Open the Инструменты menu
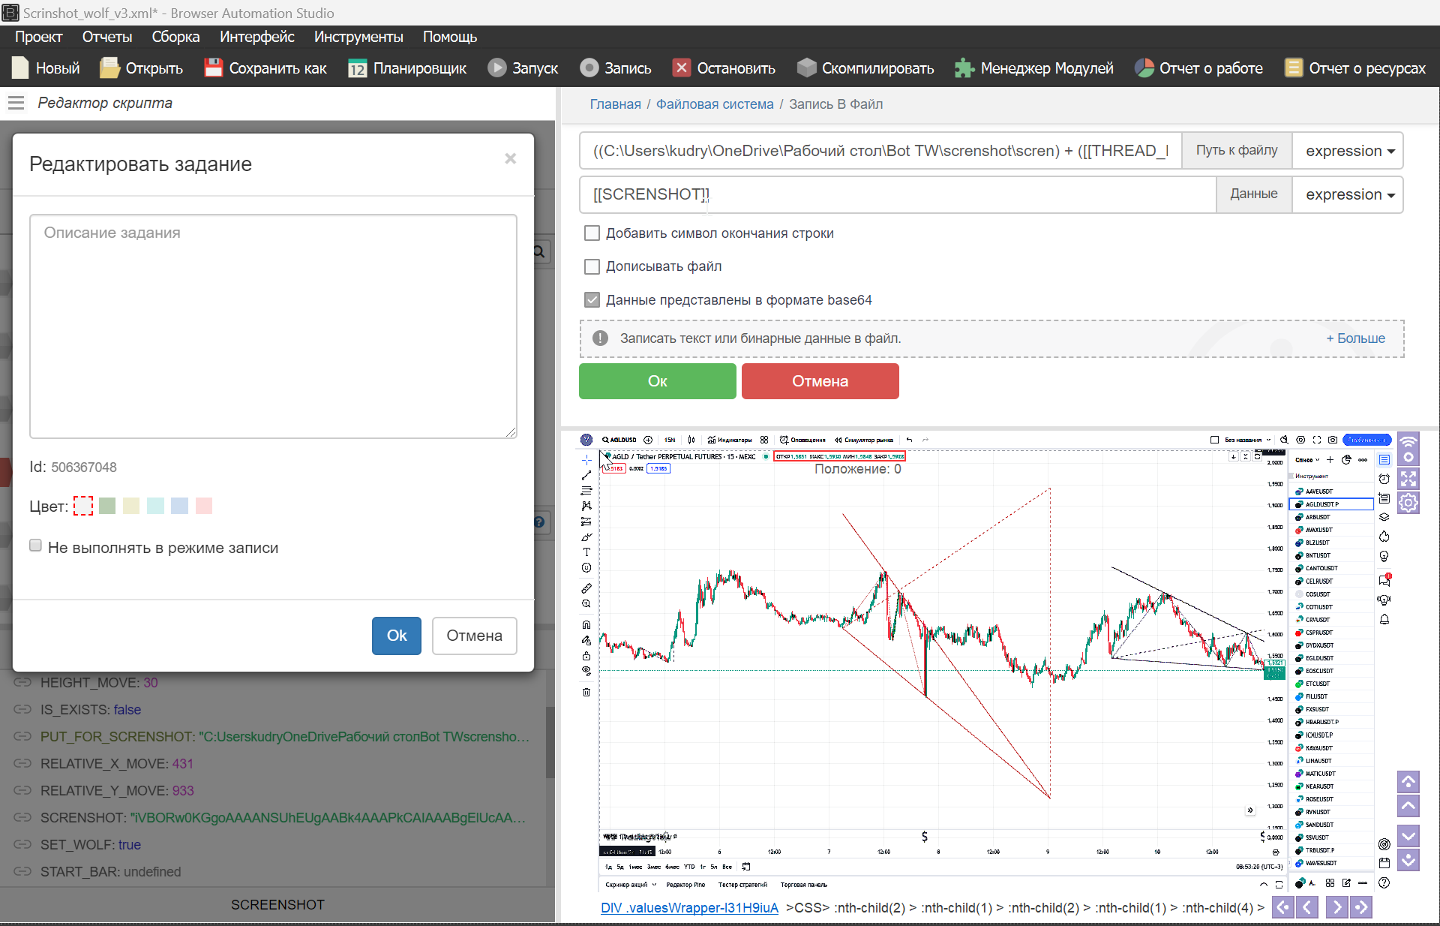 (x=358, y=37)
